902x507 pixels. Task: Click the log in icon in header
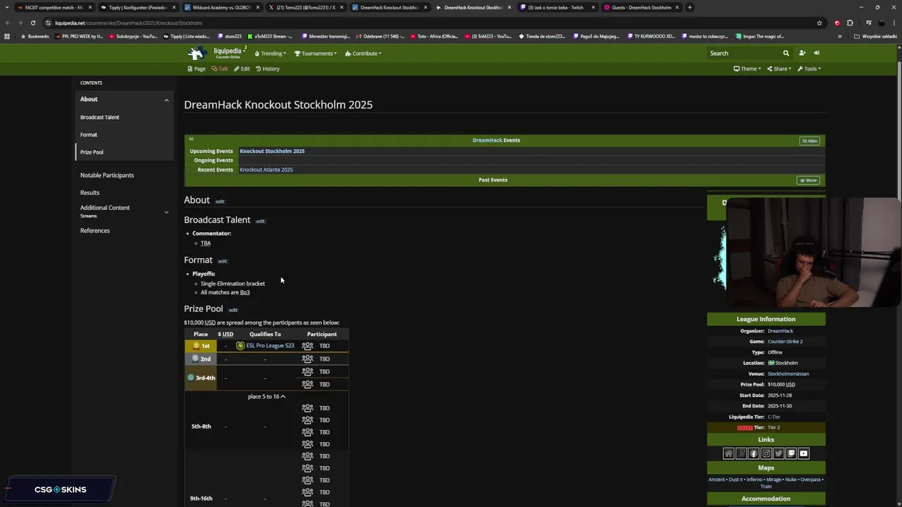click(817, 53)
